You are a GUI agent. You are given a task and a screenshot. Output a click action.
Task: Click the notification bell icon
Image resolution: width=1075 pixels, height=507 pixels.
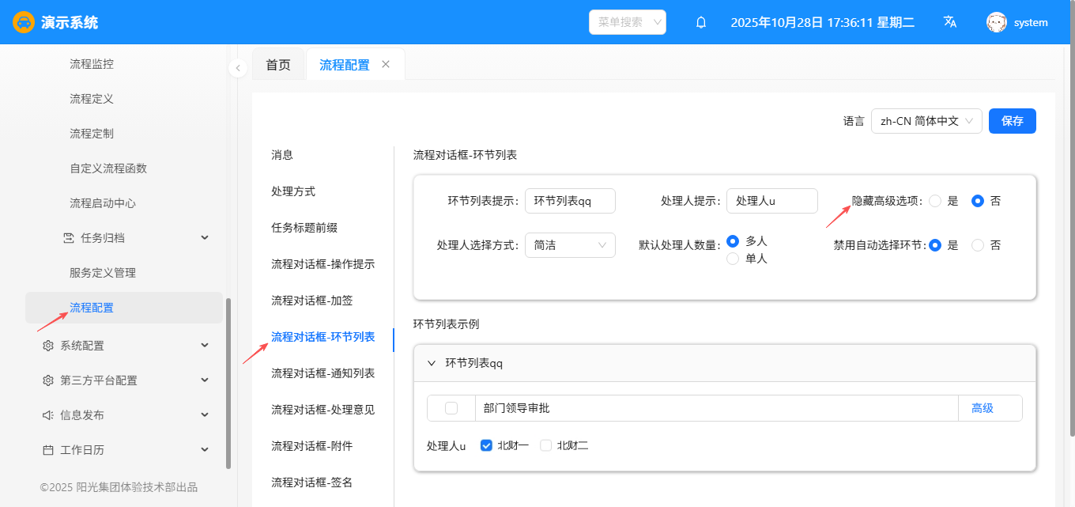tap(700, 22)
